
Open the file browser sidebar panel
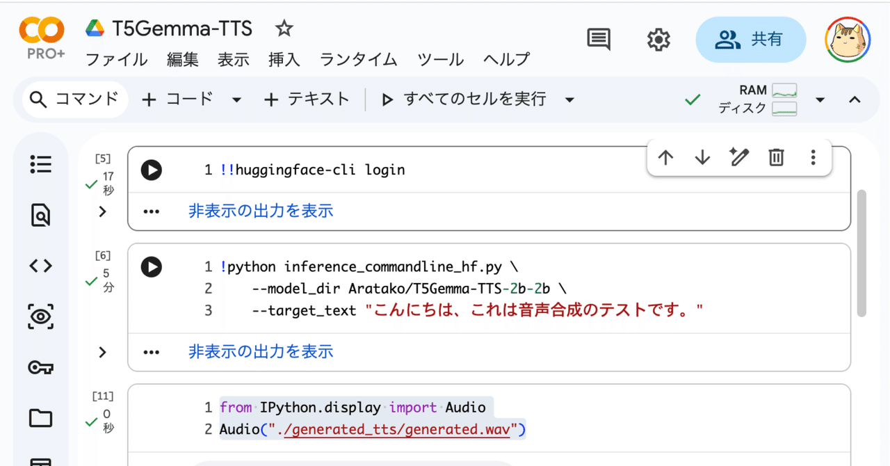click(x=40, y=418)
